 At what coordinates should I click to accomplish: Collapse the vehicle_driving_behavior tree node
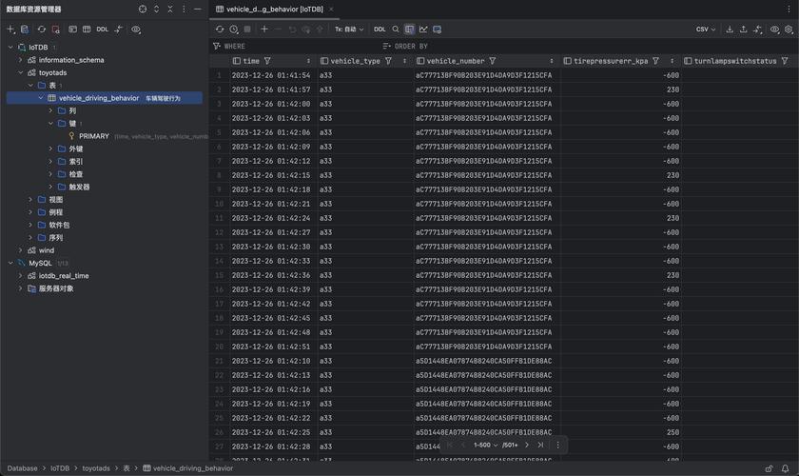41,98
